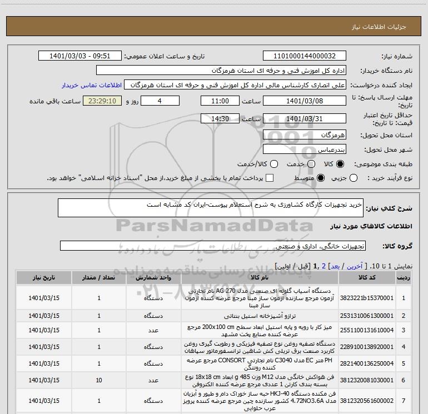Click the announcement date field 1401/03/03 - 09:51
This screenshot has height=414, width=428.
pyautogui.click(x=80, y=56)
